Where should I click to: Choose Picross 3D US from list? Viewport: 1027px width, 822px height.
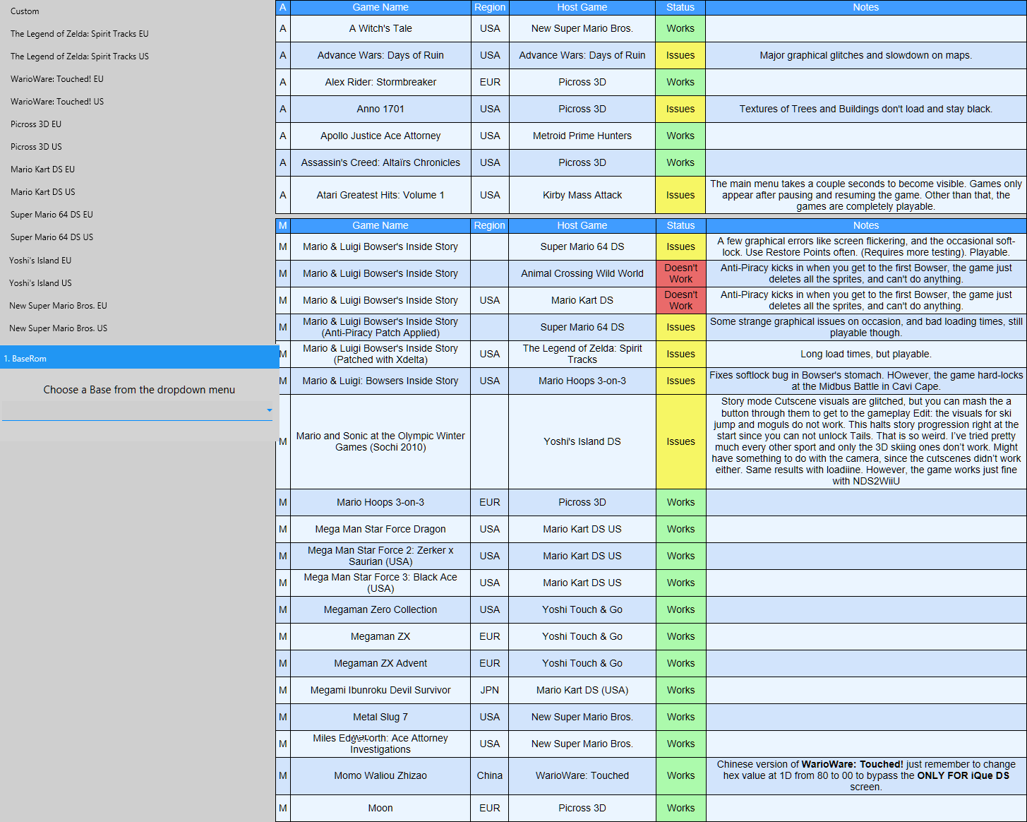click(x=36, y=147)
